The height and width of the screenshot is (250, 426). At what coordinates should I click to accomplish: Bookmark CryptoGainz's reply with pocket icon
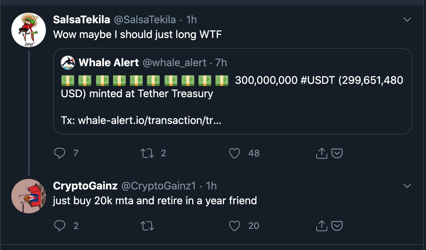(x=337, y=226)
